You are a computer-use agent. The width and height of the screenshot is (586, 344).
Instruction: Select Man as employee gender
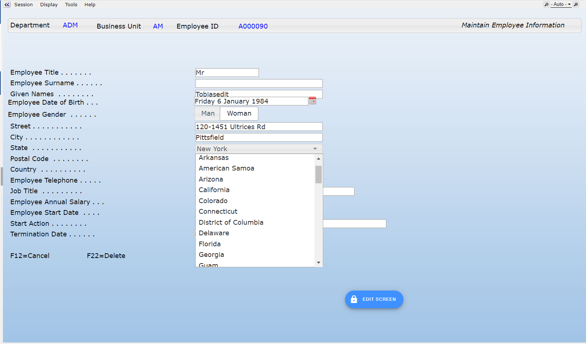[208, 113]
